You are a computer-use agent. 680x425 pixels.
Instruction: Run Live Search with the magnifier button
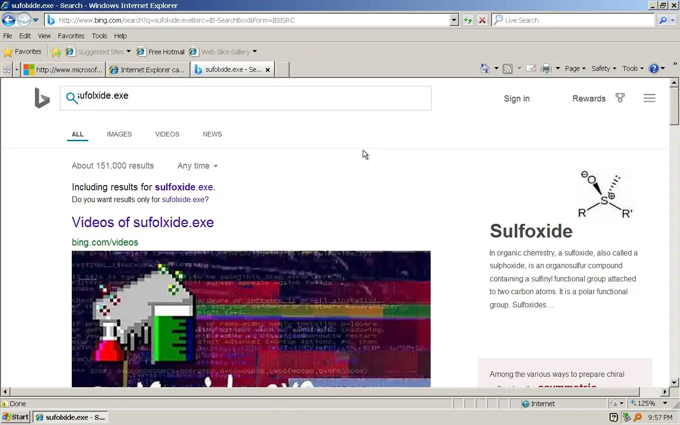[663, 20]
